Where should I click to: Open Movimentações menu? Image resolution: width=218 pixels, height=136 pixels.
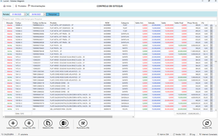(x=37, y=6)
